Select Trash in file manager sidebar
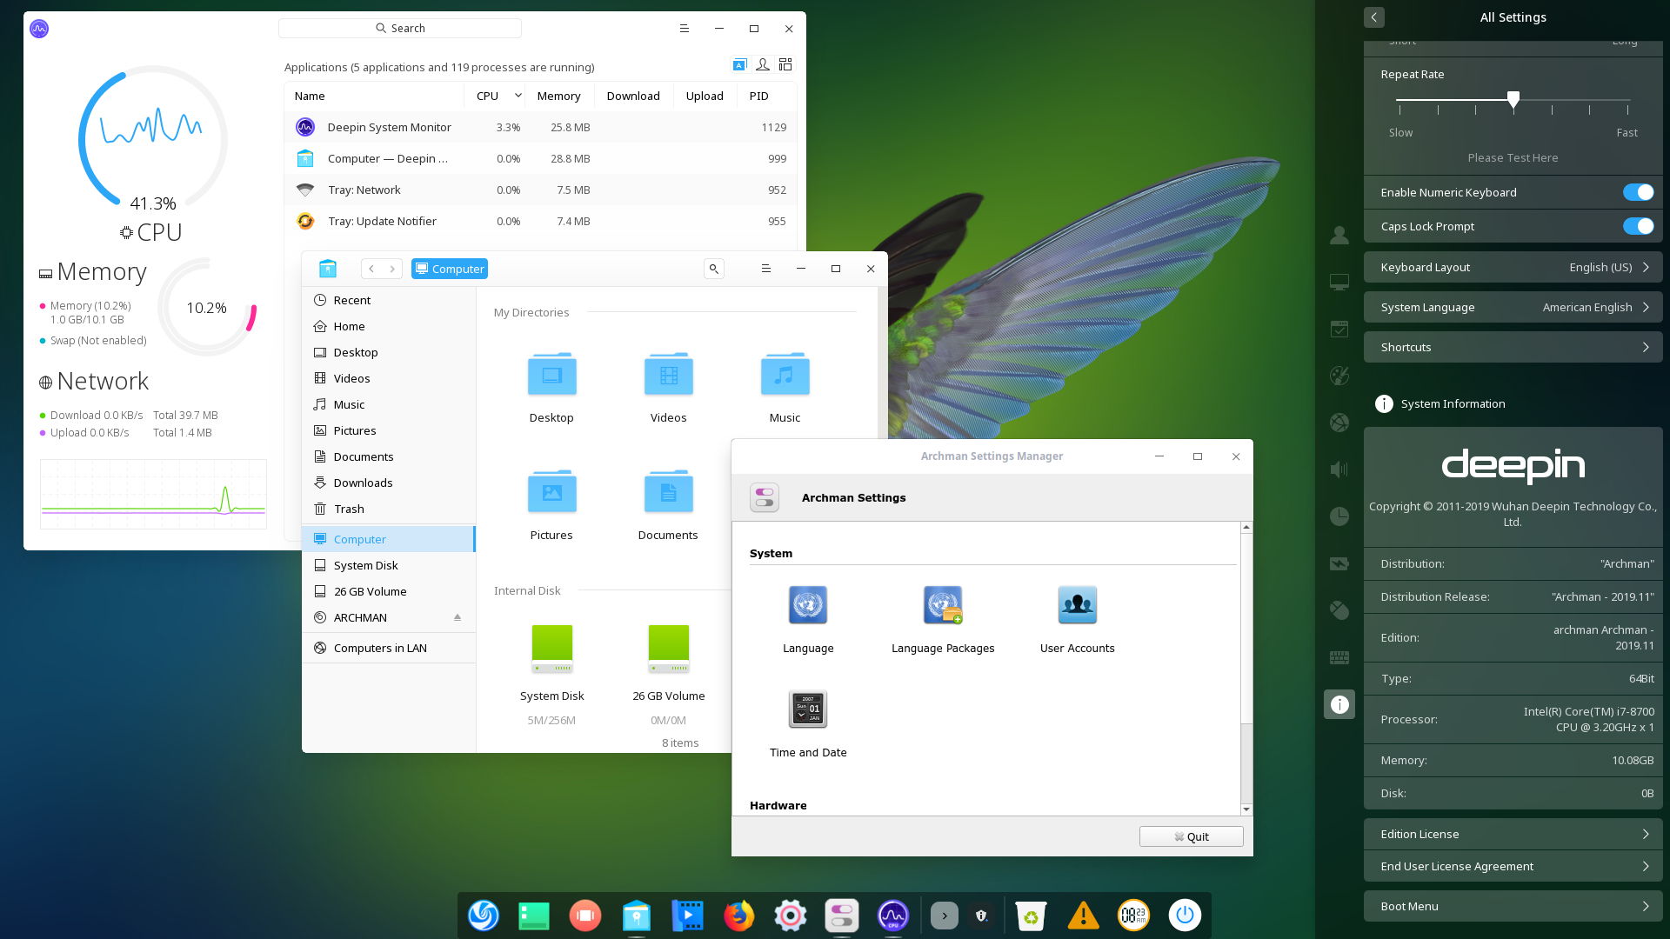1670x939 pixels. click(388, 509)
